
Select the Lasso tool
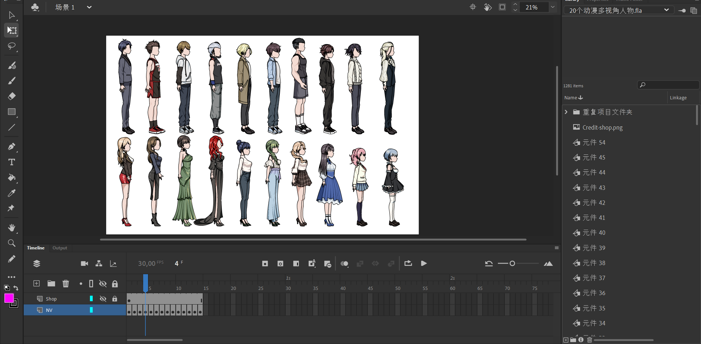[12, 46]
